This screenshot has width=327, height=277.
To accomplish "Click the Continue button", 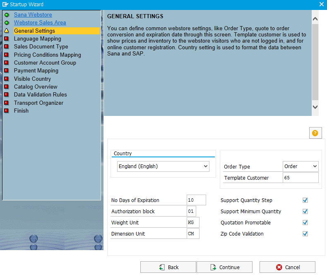I will coord(225,267).
